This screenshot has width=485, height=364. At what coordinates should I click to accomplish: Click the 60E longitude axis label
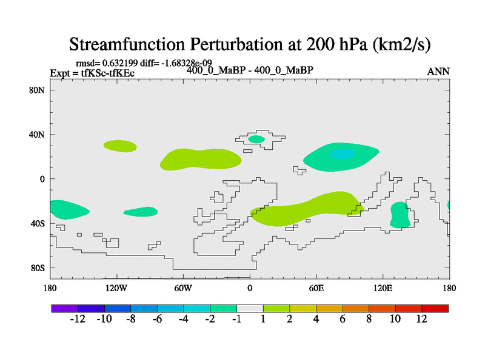coord(316,288)
